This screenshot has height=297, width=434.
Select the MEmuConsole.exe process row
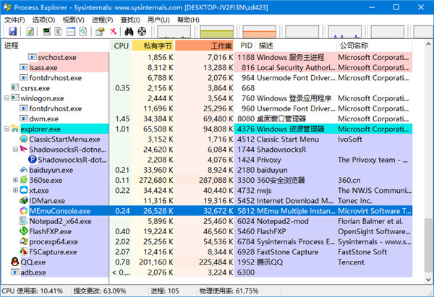[59, 211]
